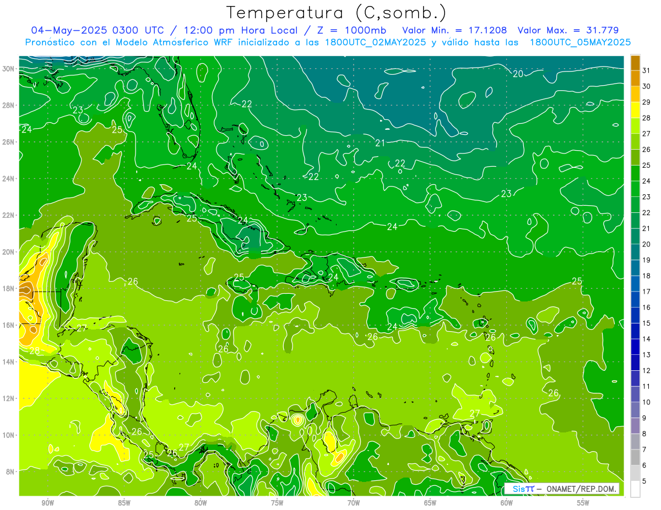Click the "14N" latitude axis label
The height and width of the screenshot is (510, 661).
[8, 362]
